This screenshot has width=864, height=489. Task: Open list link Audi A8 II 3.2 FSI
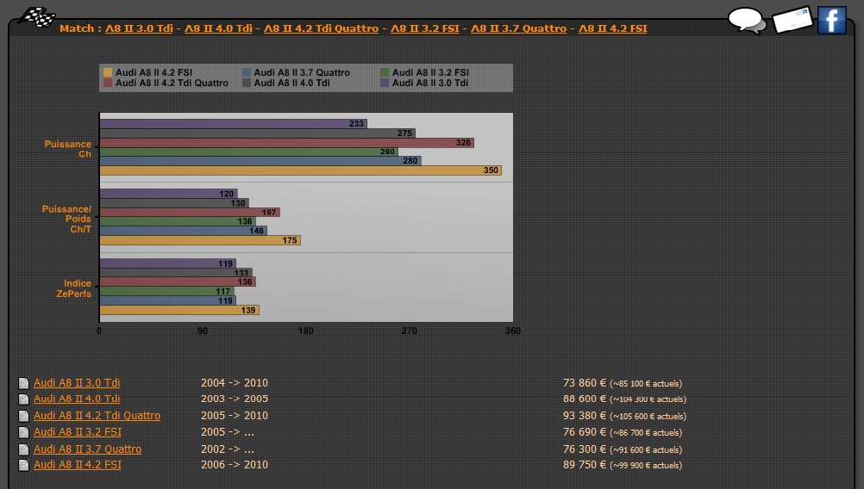point(77,432)
